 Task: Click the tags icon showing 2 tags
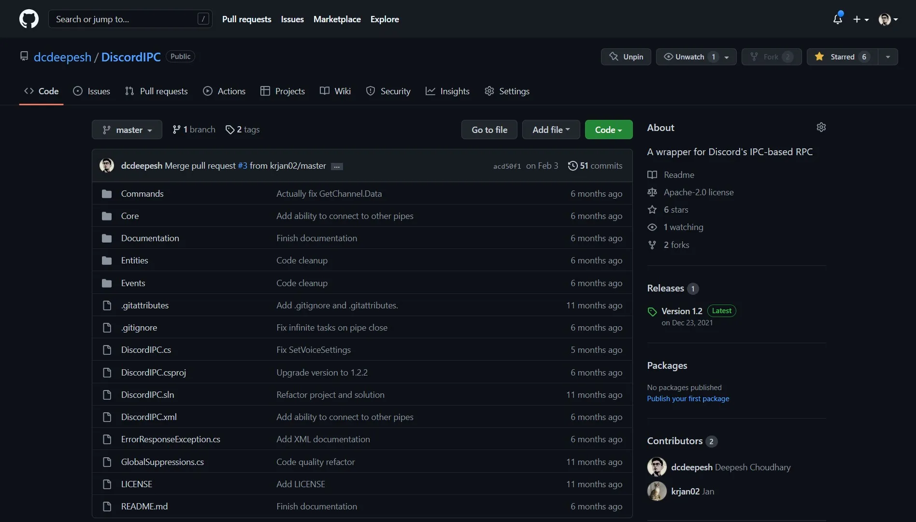[x=230, y=130]
